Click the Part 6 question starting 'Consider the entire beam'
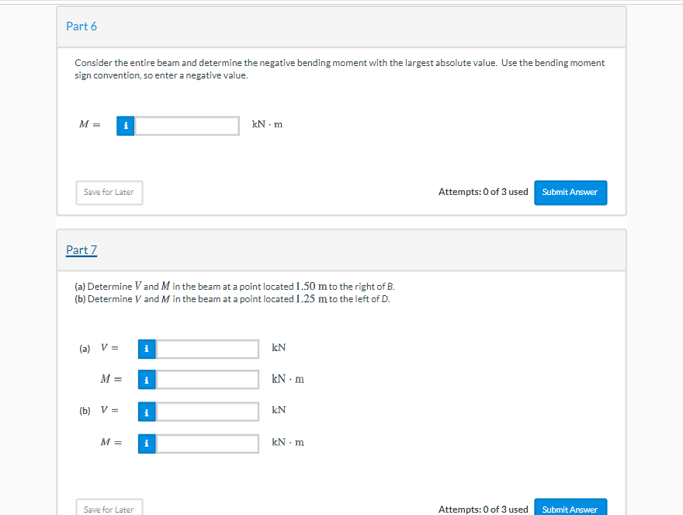This screenshot has height=515, width=683. click(340, 69)
